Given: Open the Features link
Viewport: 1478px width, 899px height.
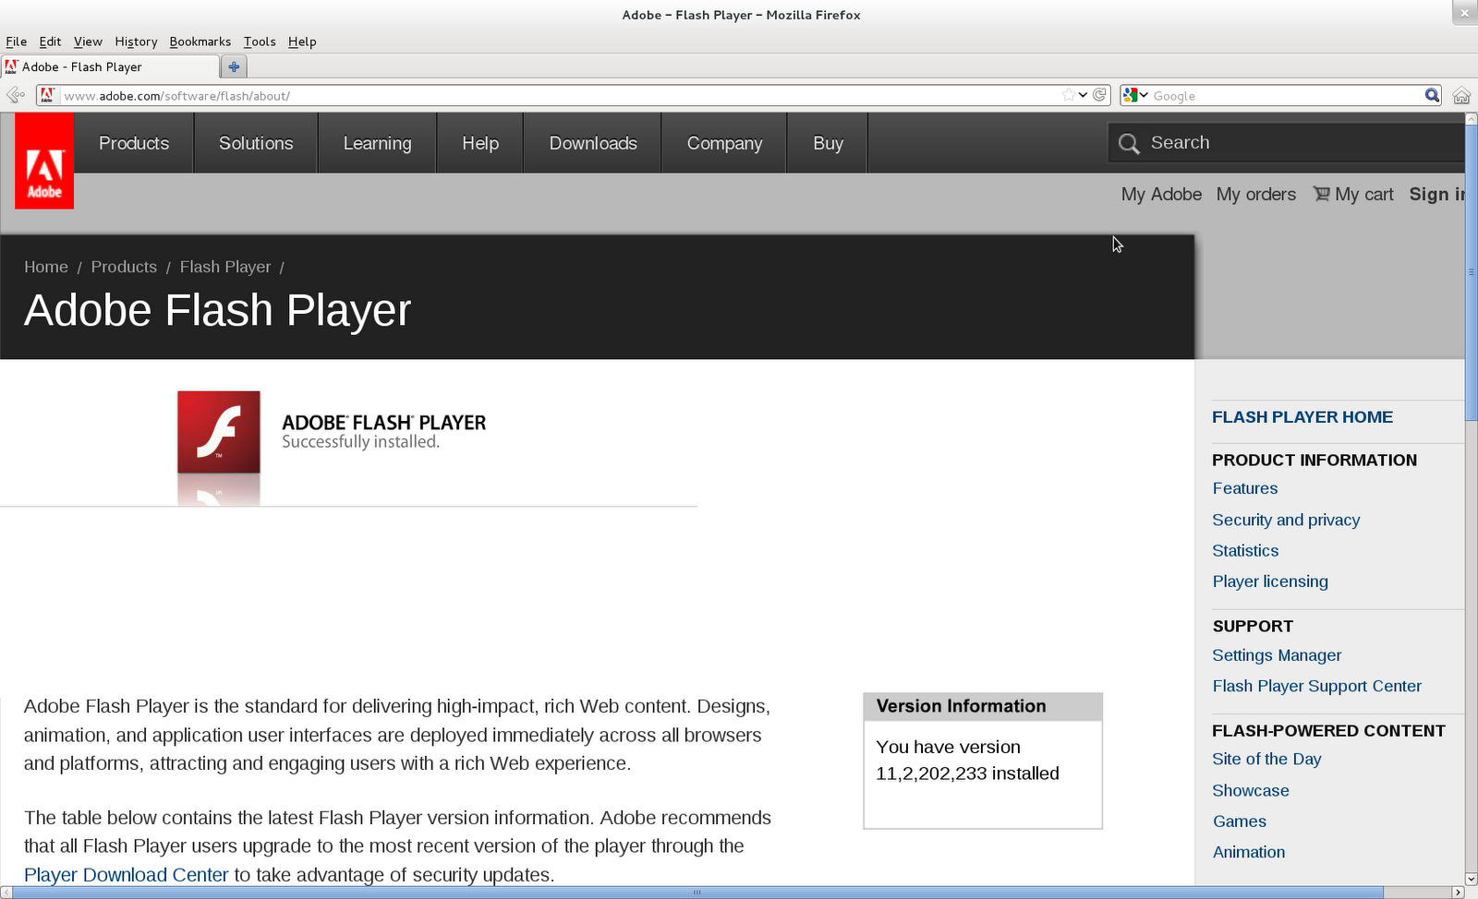Looking at the screenshot, I should [x=1245, y=488].
